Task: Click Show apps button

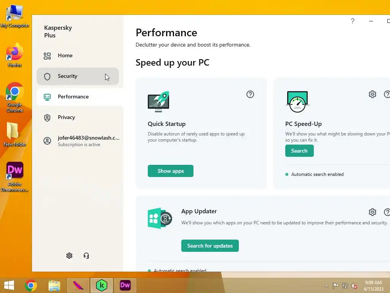Action: [x=171, y=171]
